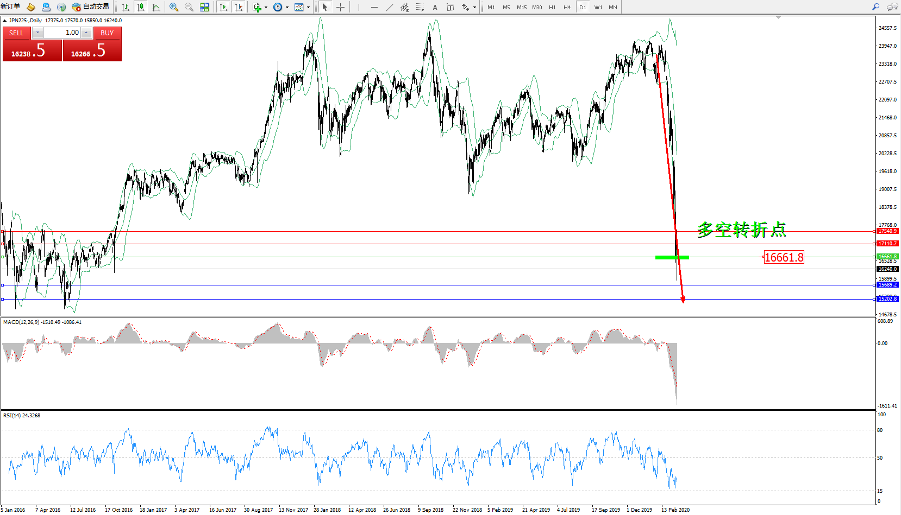
Task: Switch chart to candlestick display mode
Action: tap(141, 7)
